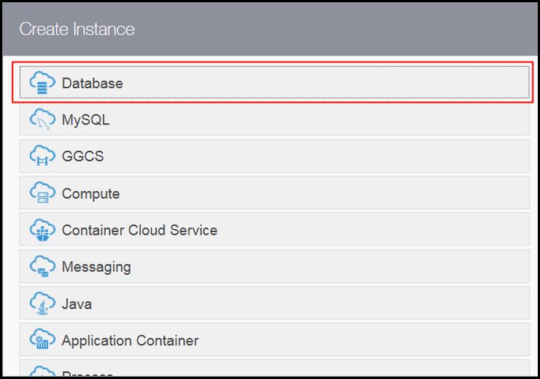Click the Application Container cloud icon
Viewport: 540px width, 379px height.
[42, 340]
